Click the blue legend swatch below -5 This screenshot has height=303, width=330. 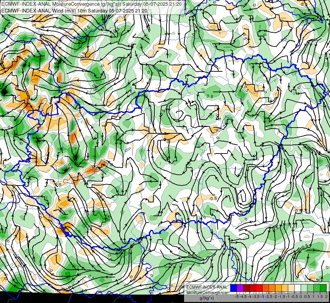coord(233,288)
